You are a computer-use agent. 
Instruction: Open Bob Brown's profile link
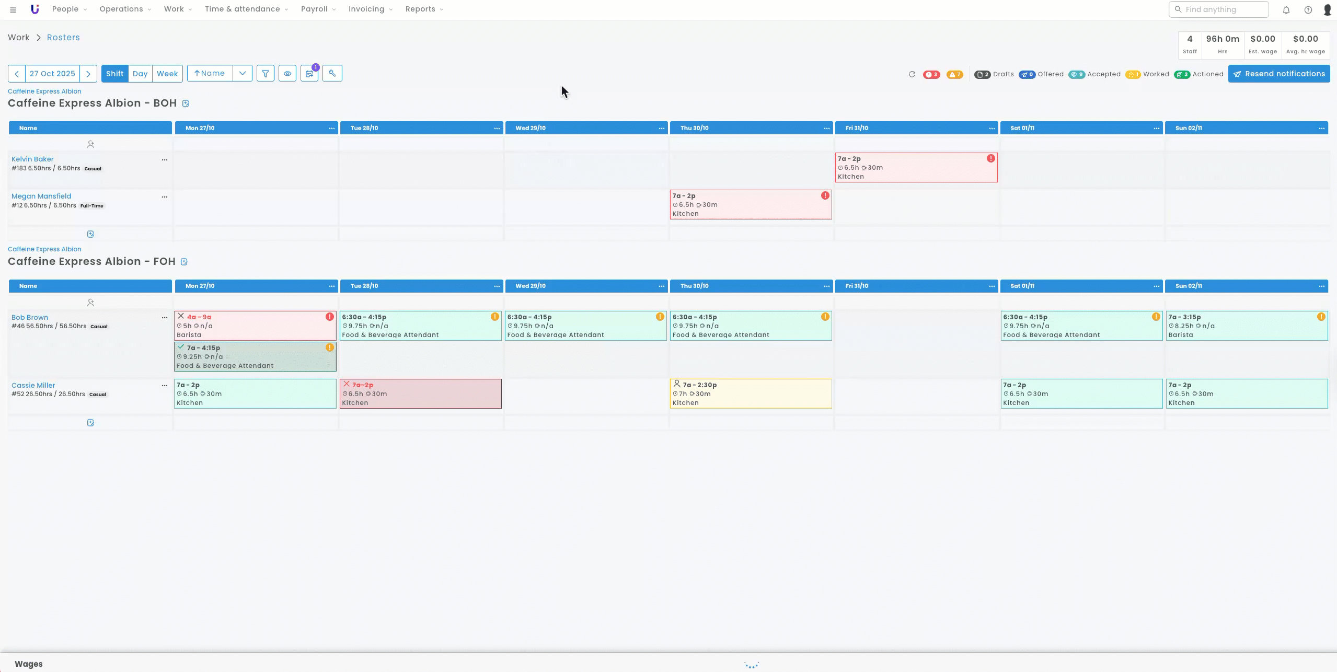click(30, 317)
